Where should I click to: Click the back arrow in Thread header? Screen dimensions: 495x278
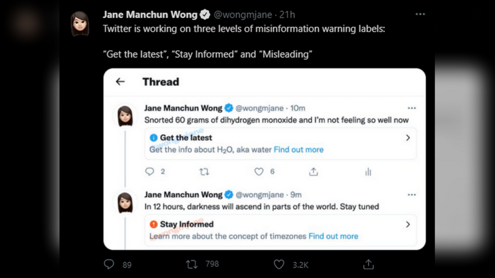point(120,82)
